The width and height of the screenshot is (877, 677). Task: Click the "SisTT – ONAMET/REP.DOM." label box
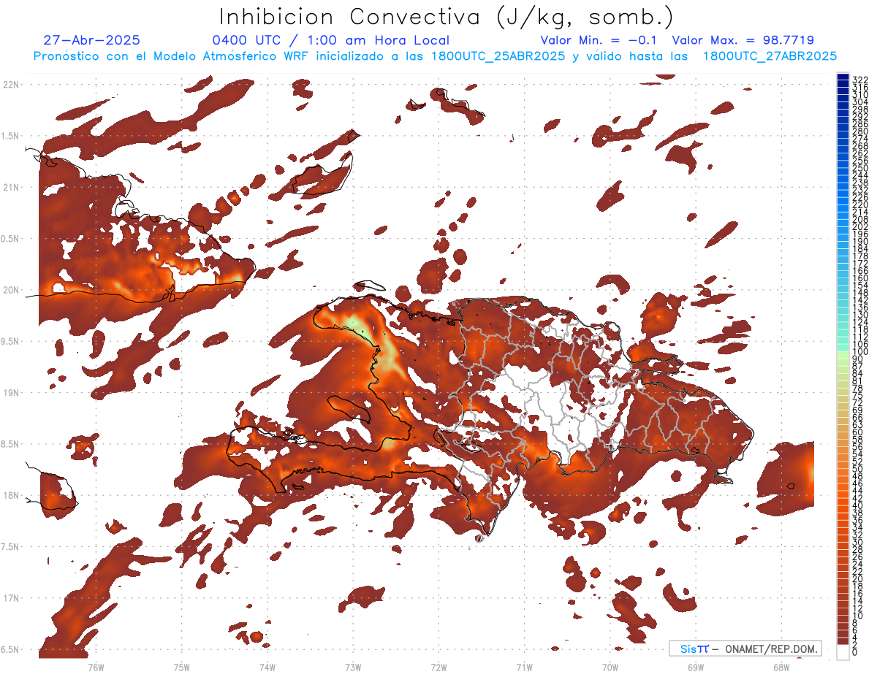[745, 649]
